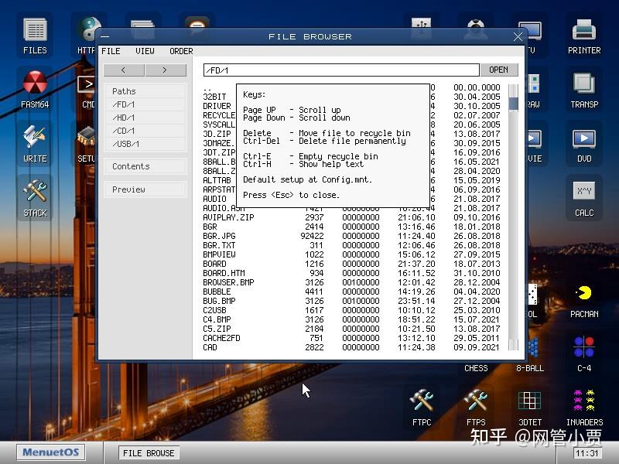Open the ORDER menu
The height and width of the screenshot is (464, 619).
181,51
